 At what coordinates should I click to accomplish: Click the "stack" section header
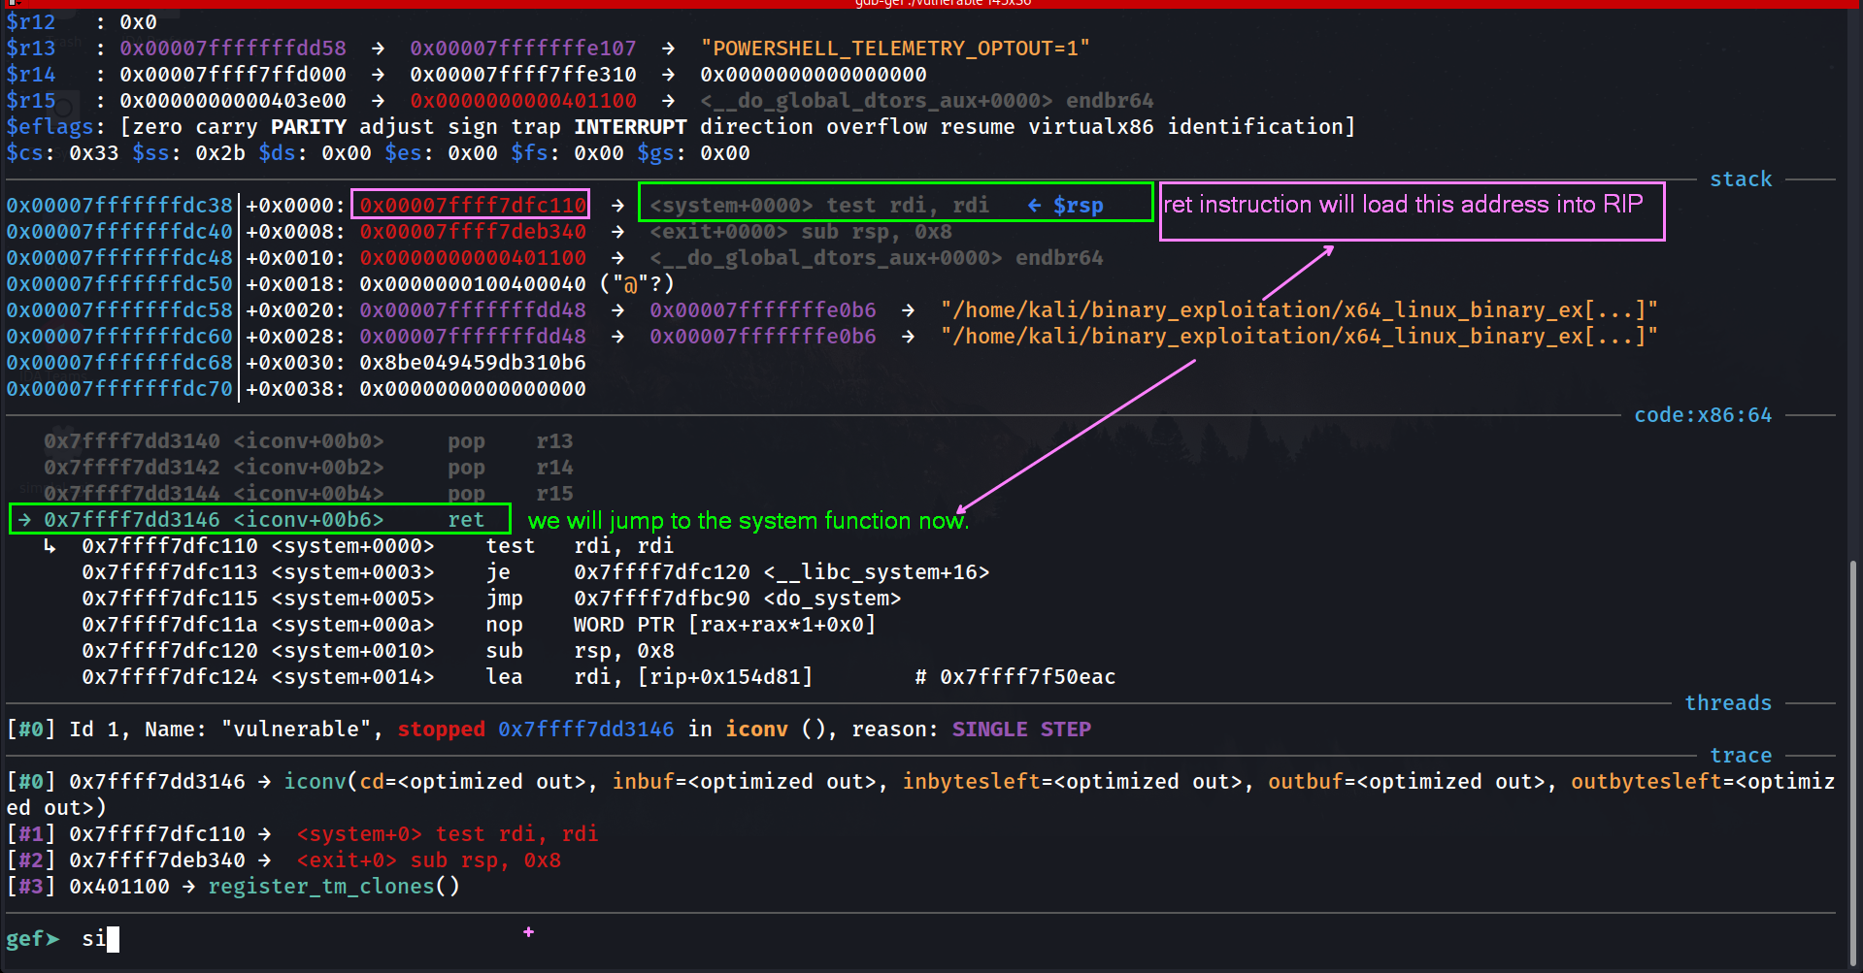1740,179
